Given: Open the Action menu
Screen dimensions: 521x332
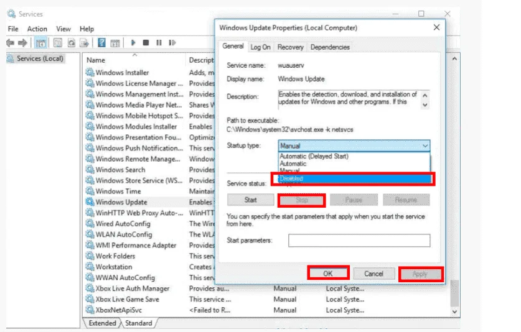Looking at the screenshot, I should pyautogui.click(x=37, y=29).
